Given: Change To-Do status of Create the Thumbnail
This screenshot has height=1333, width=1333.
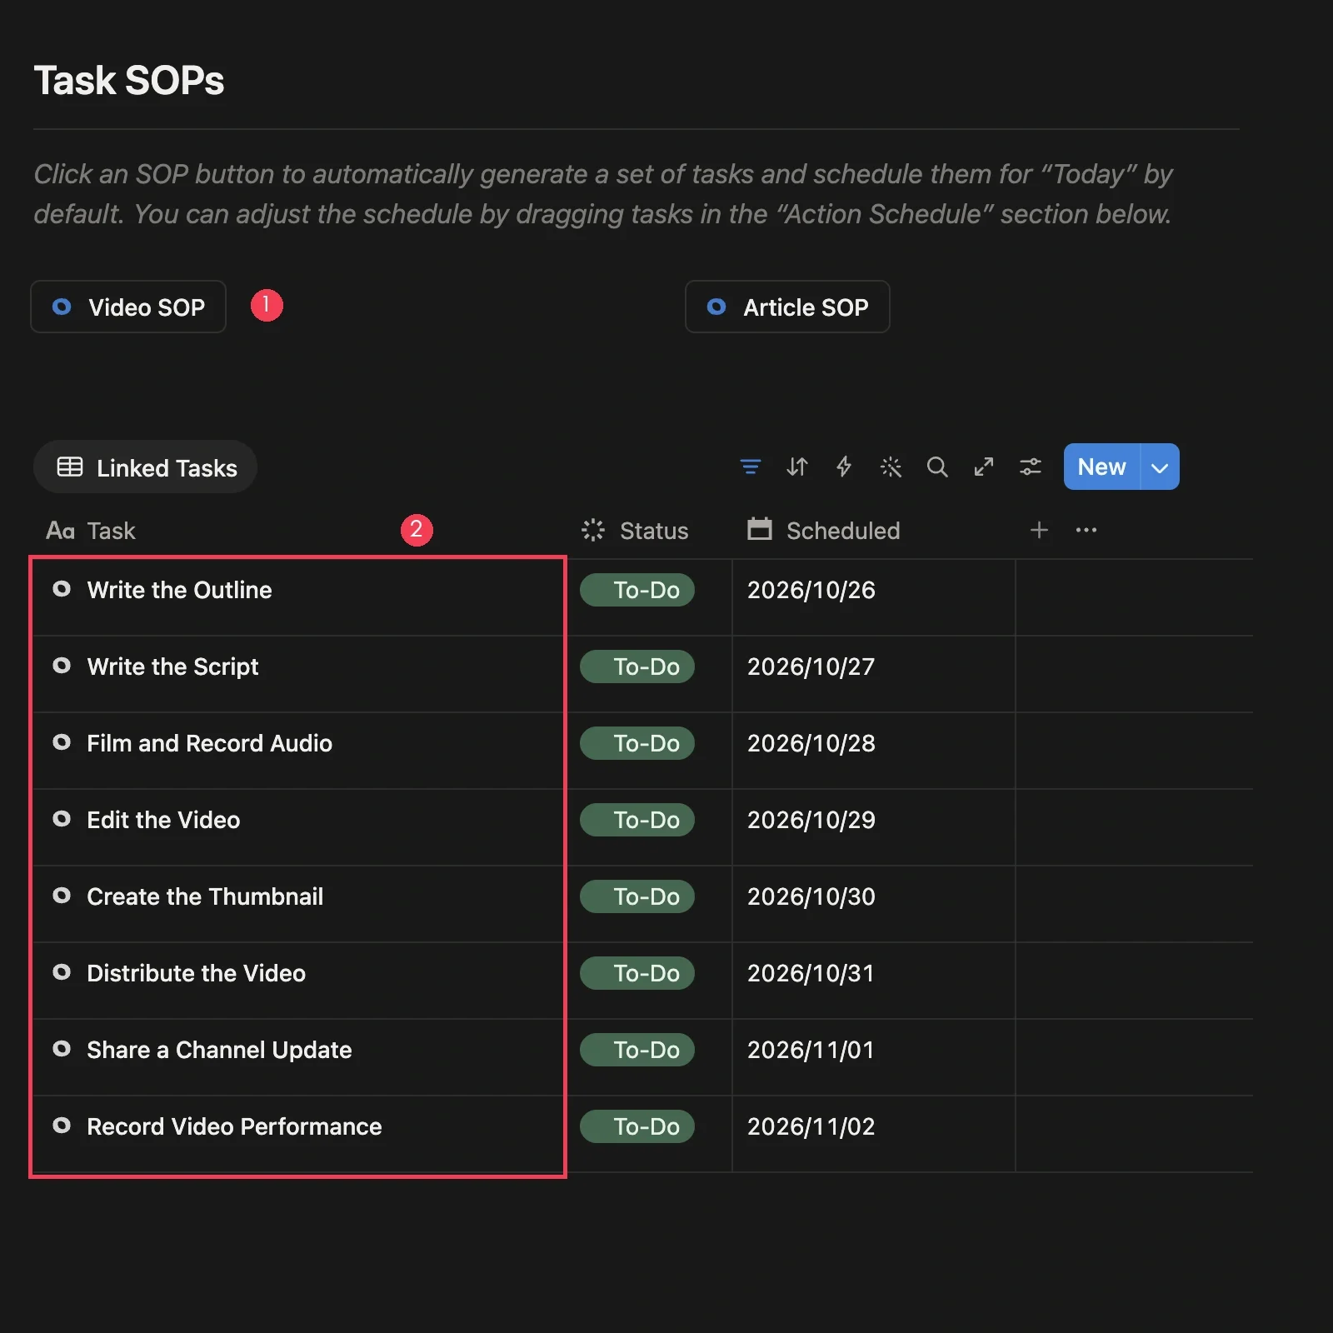Looking at the screenshot, I should 637,896.
